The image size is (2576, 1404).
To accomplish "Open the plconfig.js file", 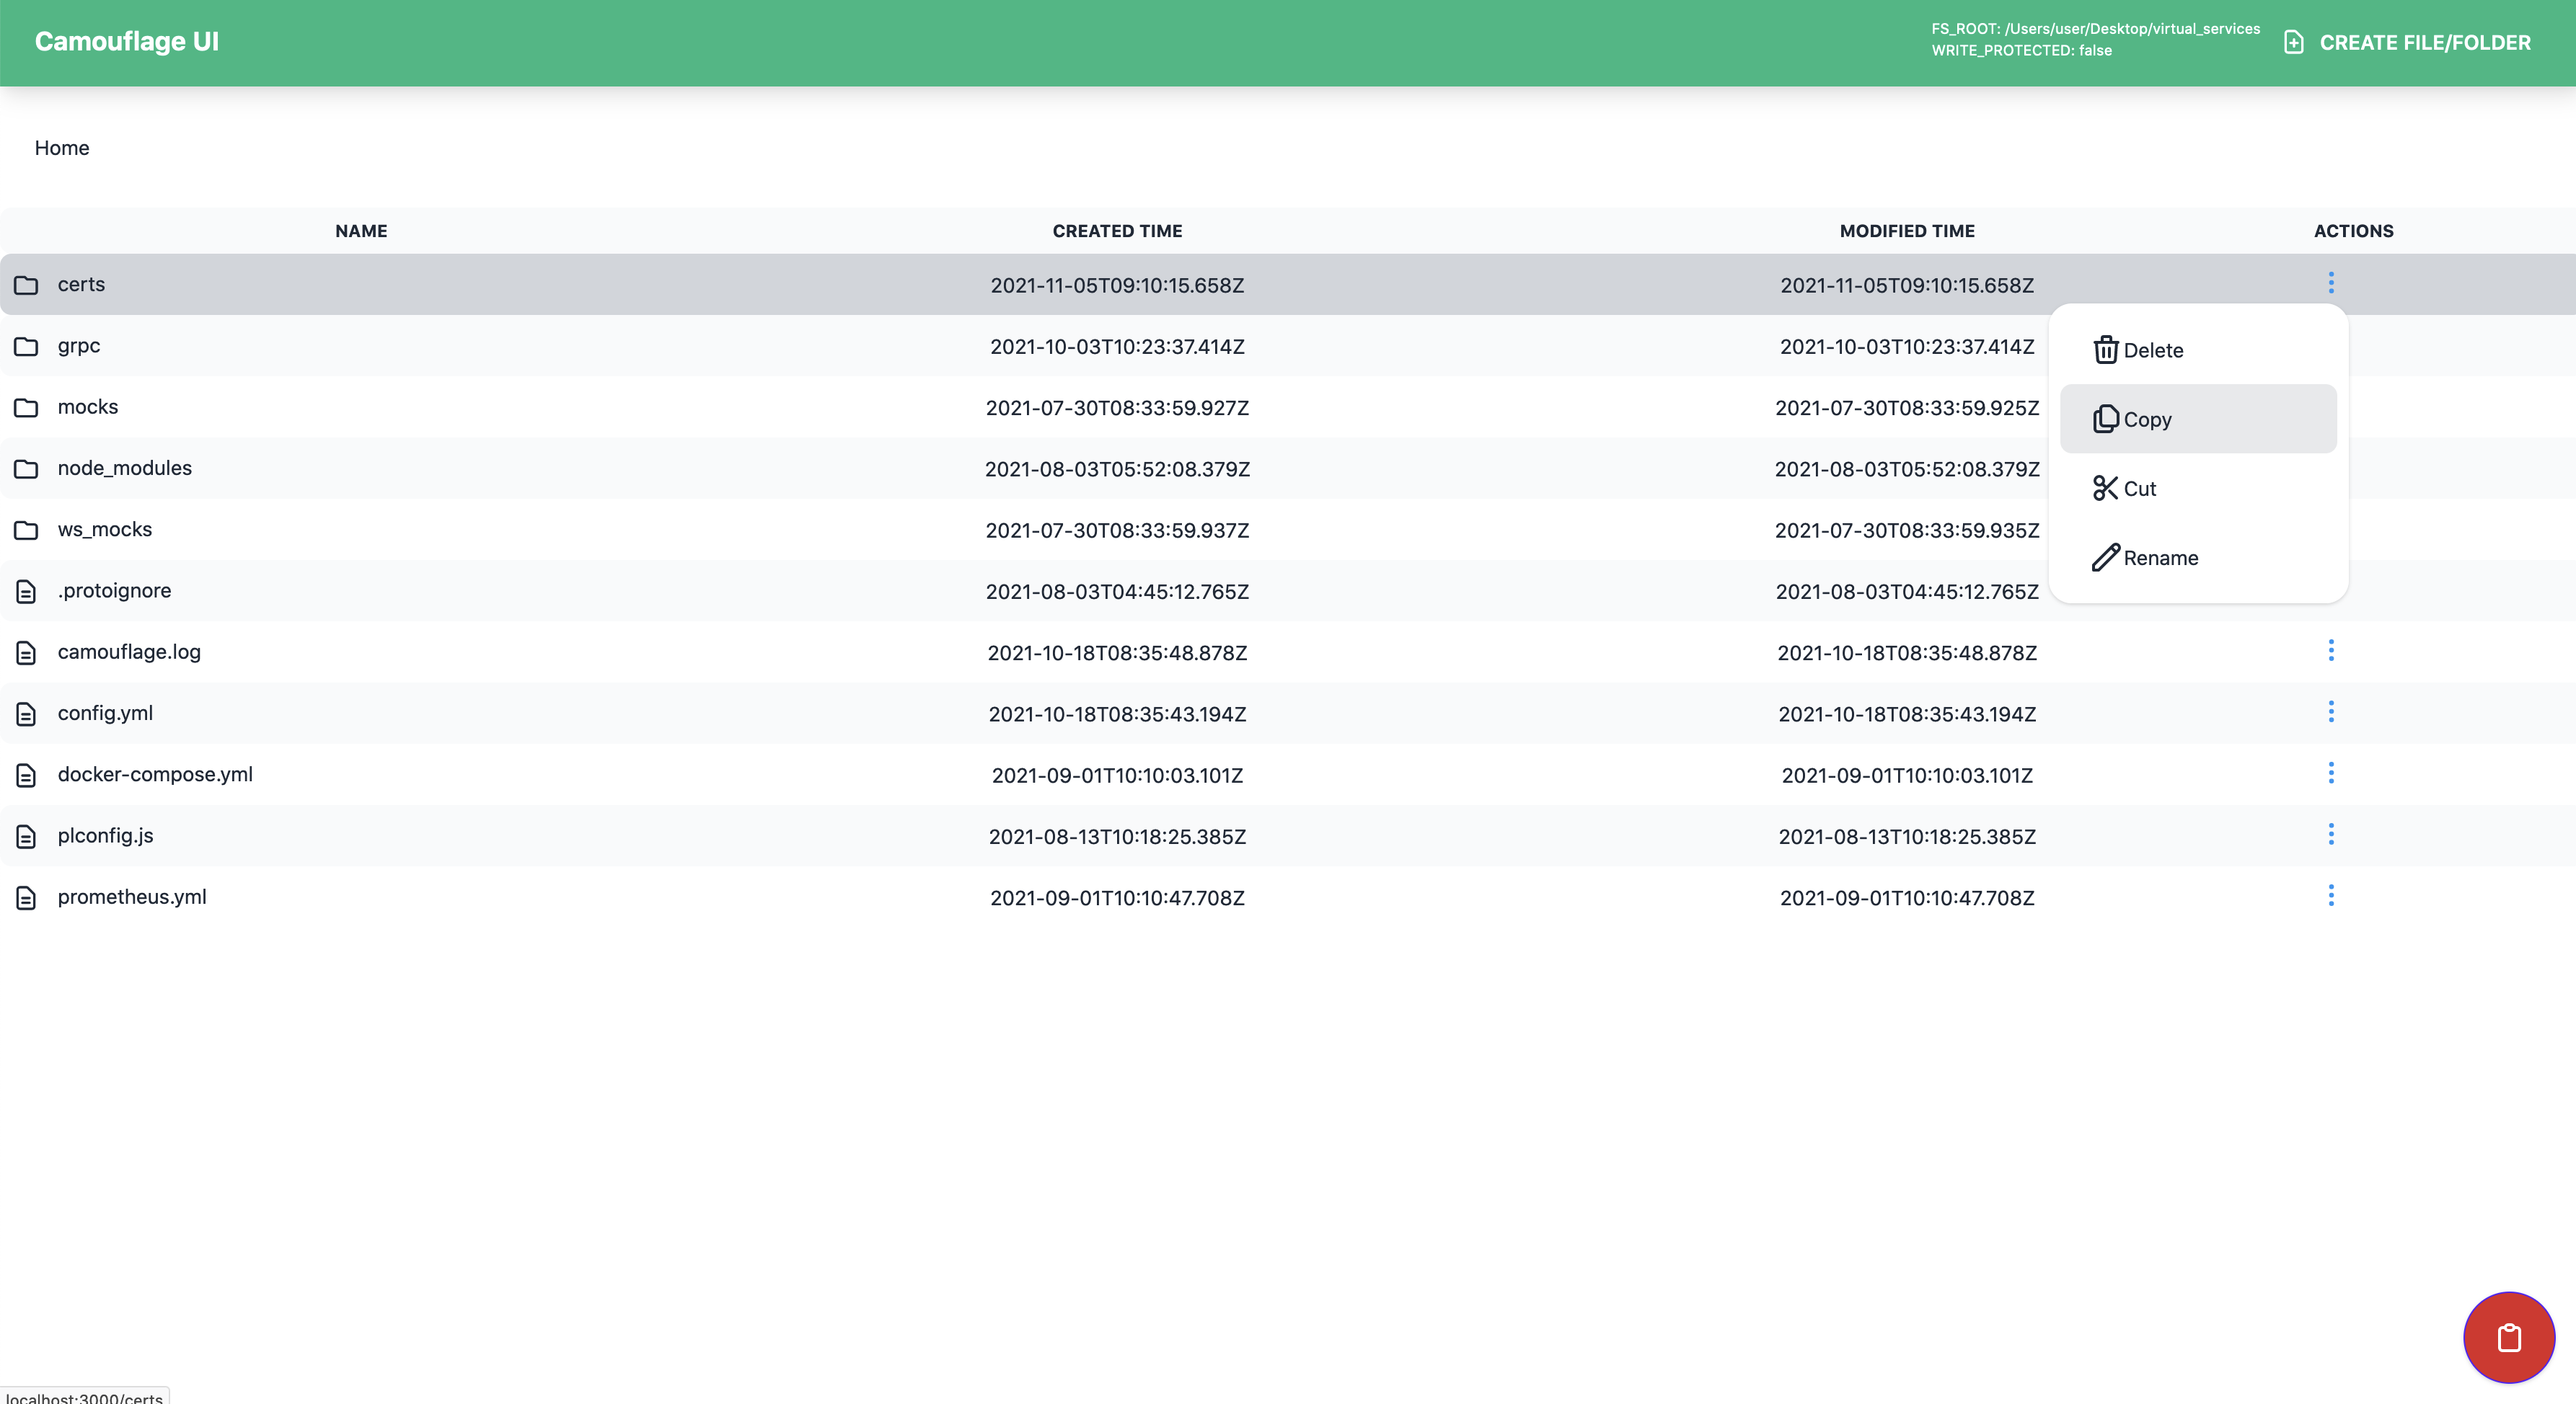I will pos(106,835).
